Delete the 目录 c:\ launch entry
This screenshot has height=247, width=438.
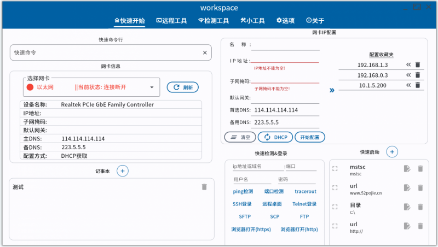[420, 207]
